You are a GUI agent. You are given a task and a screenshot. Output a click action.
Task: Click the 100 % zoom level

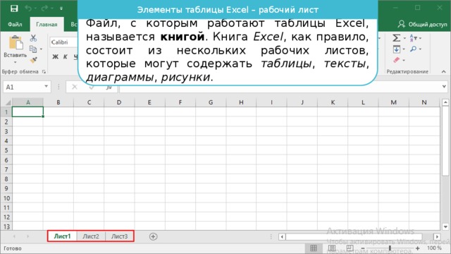click(x=434, y=248)
